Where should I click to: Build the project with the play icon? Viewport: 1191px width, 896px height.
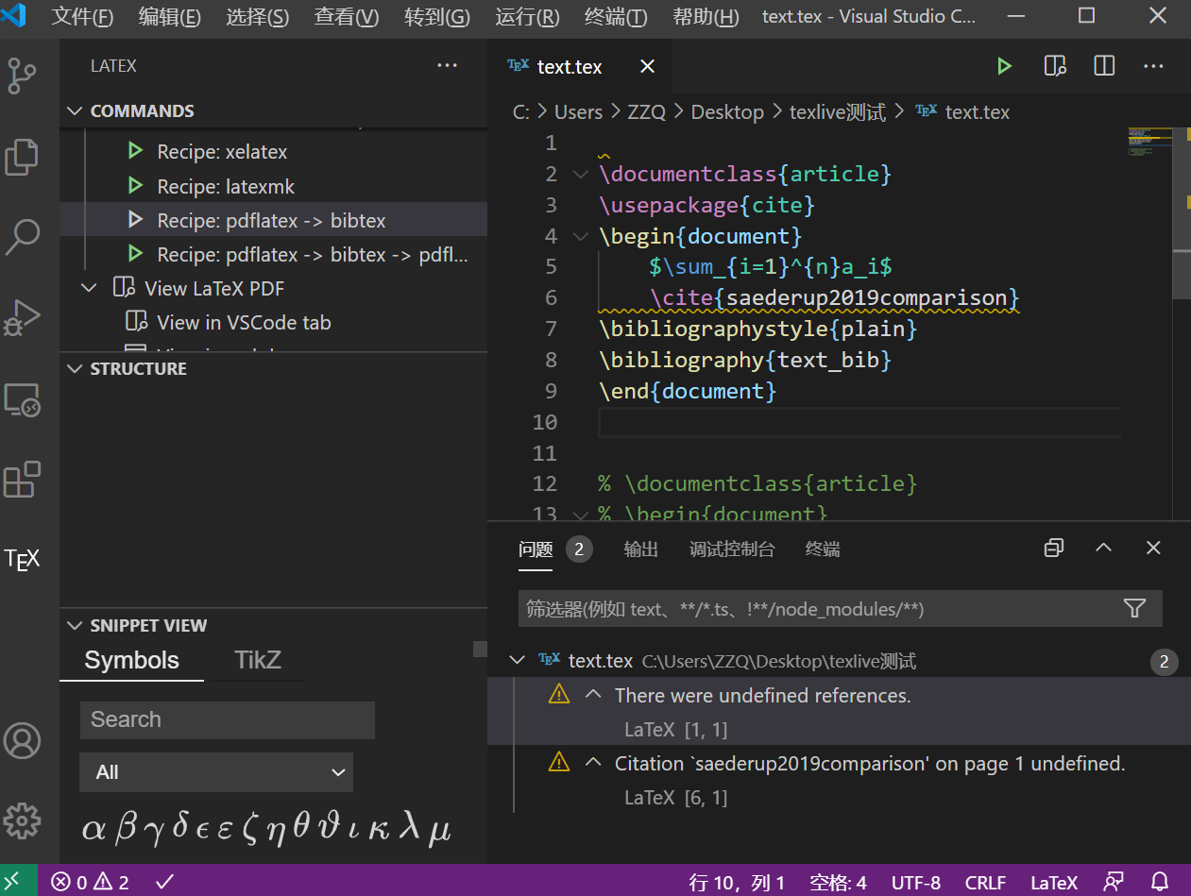1004,66
